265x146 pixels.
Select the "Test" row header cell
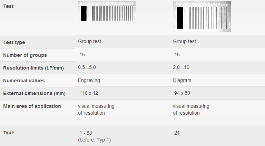9,6
